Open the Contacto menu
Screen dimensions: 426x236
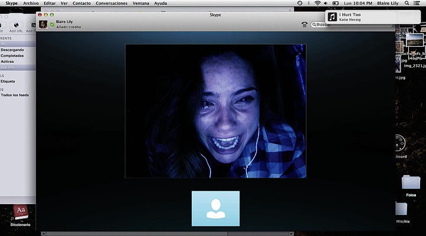pos(82,4)
